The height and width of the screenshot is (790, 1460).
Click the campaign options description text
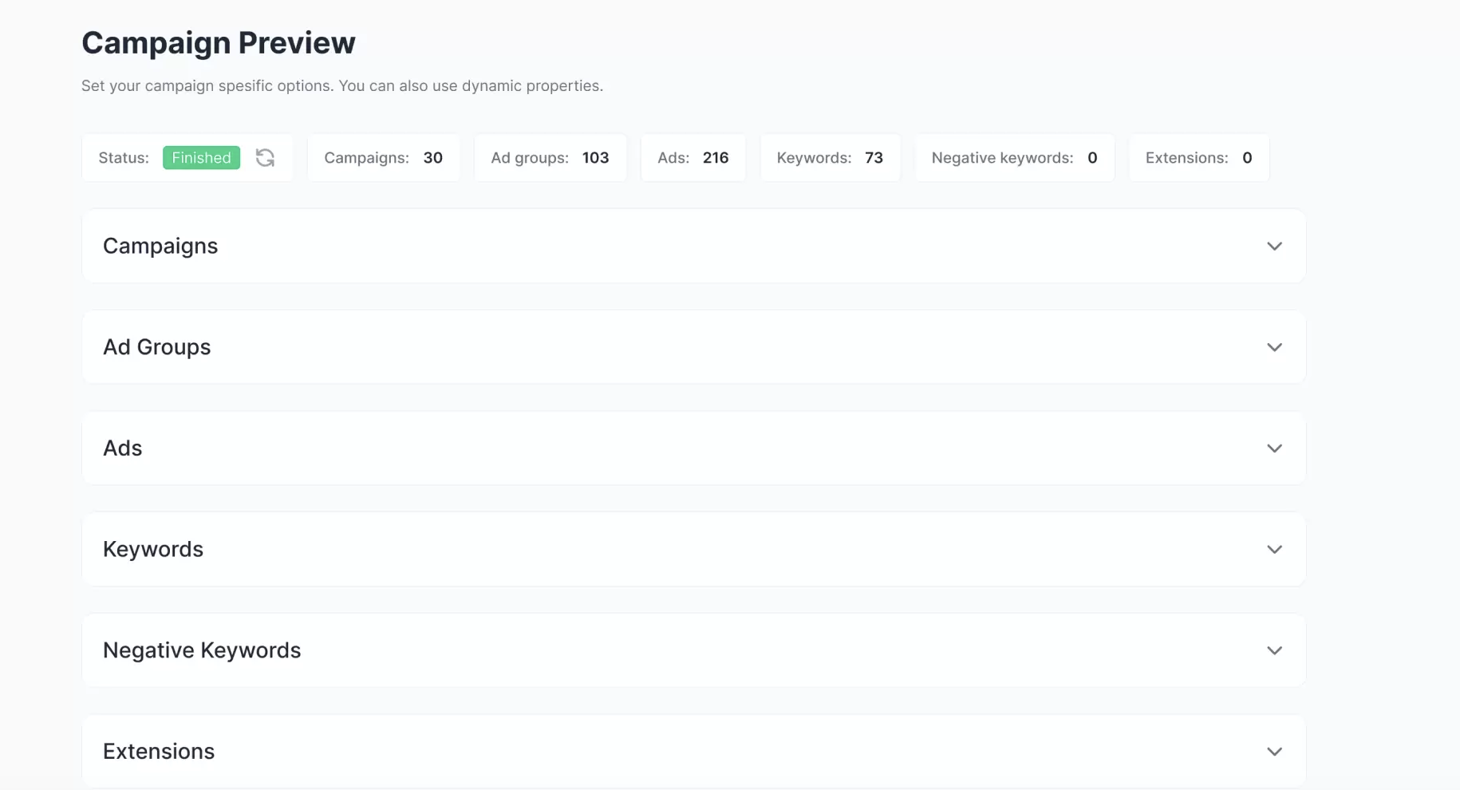(x=342, y=85)
